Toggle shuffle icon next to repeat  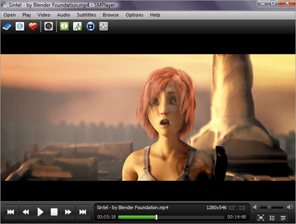pos(242,208)
